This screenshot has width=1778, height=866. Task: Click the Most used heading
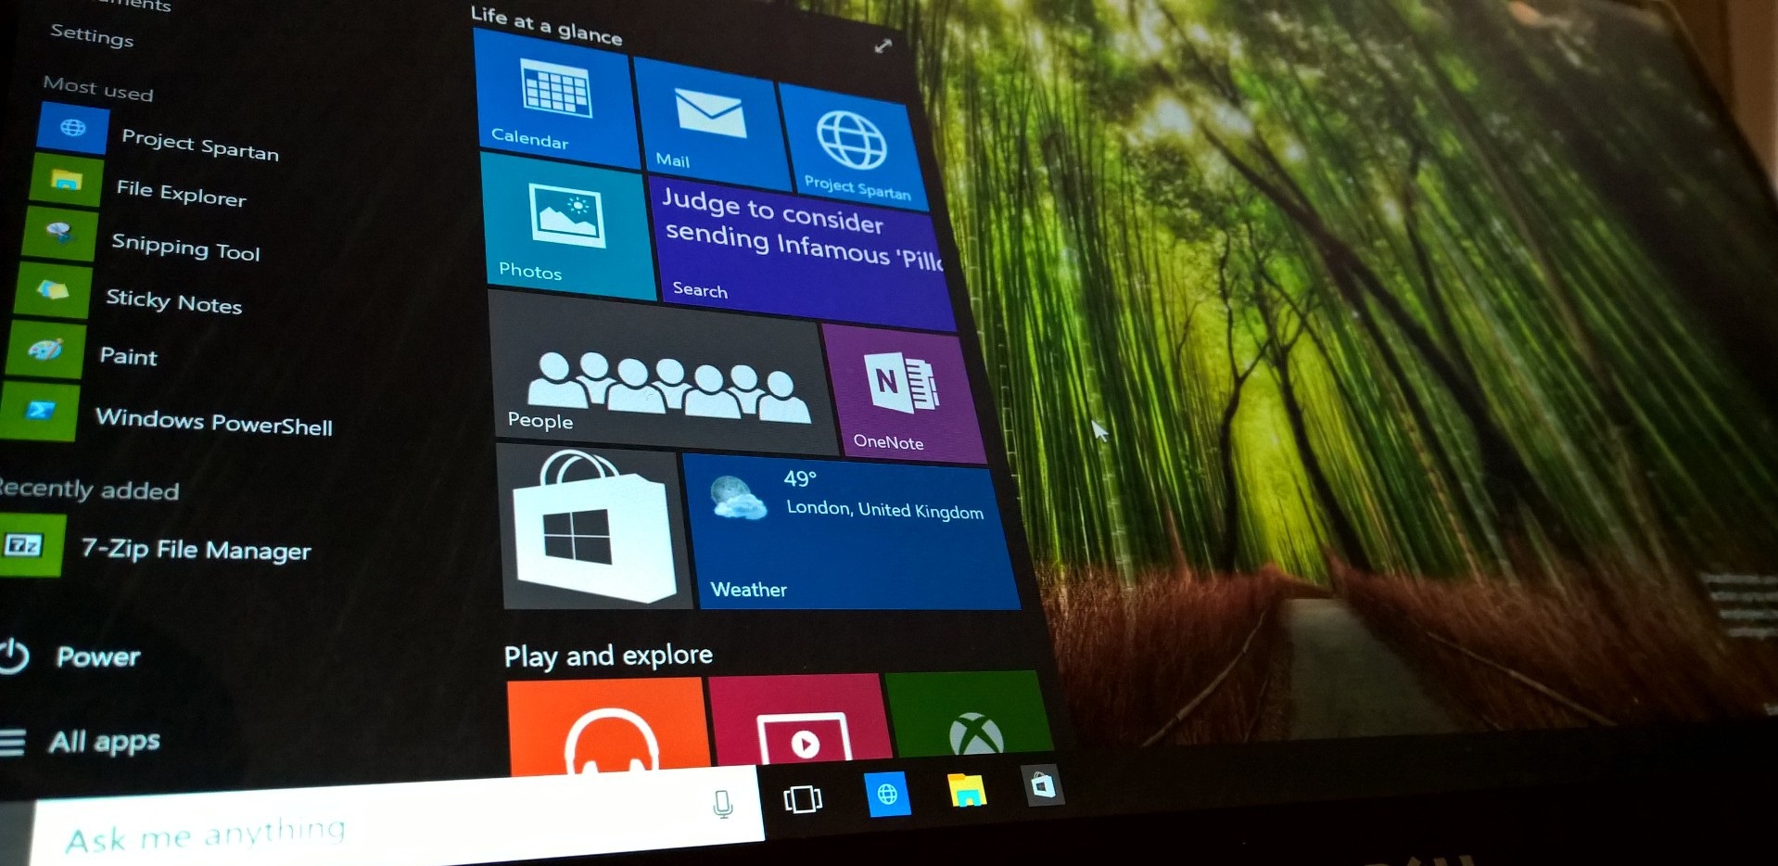pyautogui.click(x=98, y=89)
